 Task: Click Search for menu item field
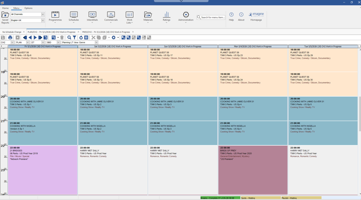[x=211, y=17]
